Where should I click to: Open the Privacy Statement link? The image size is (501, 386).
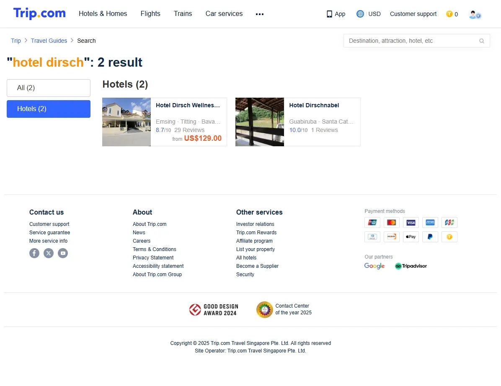coord(153,257)
